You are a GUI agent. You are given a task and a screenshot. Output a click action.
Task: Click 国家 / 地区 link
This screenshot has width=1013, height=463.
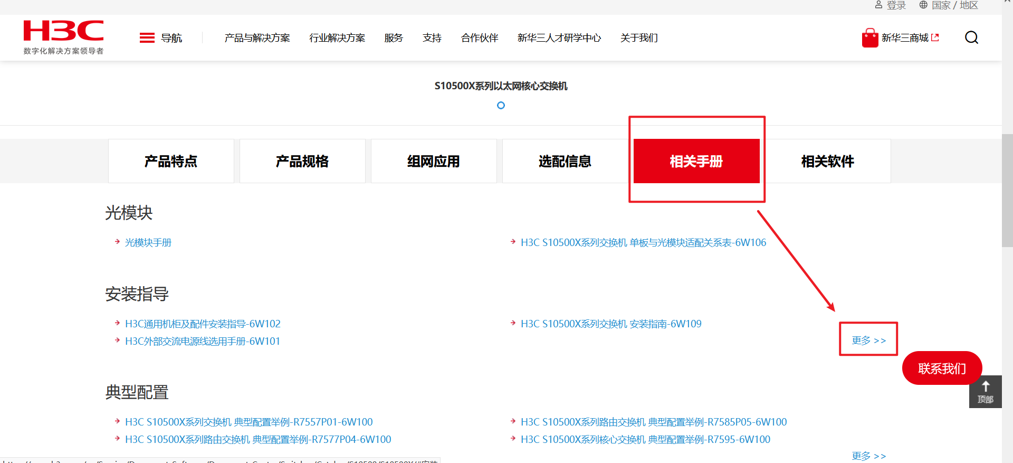click(955, 5)
